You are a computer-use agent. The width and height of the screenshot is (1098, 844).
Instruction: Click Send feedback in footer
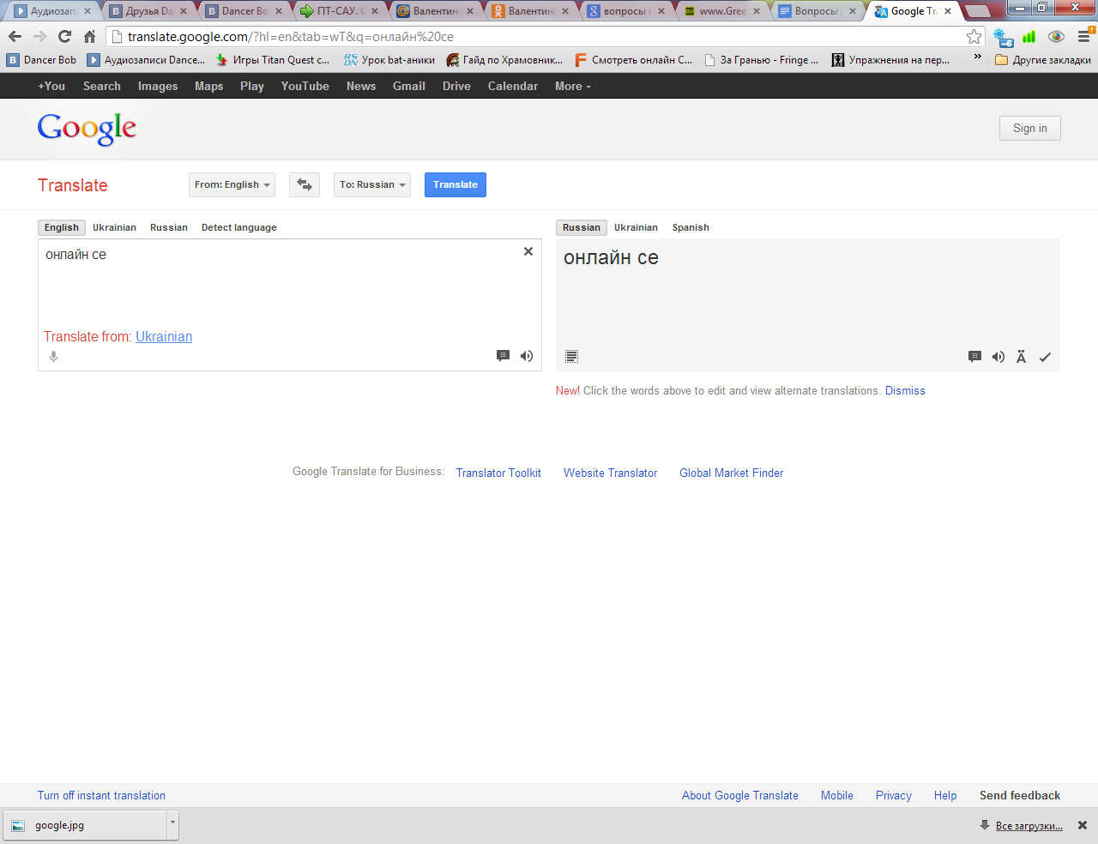tap(1020, 795)
